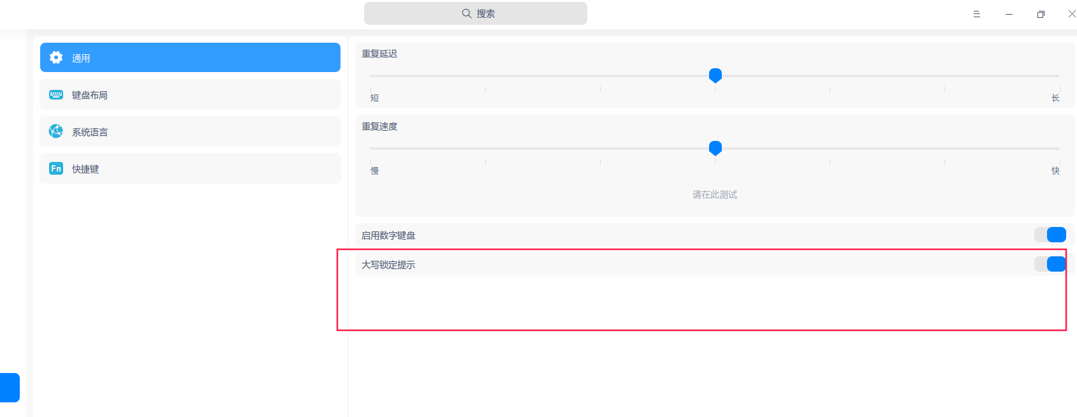Image resolution: width=1077 pixels, height=417 pixels.
Task: Restore the window size
Action: 1041,14
